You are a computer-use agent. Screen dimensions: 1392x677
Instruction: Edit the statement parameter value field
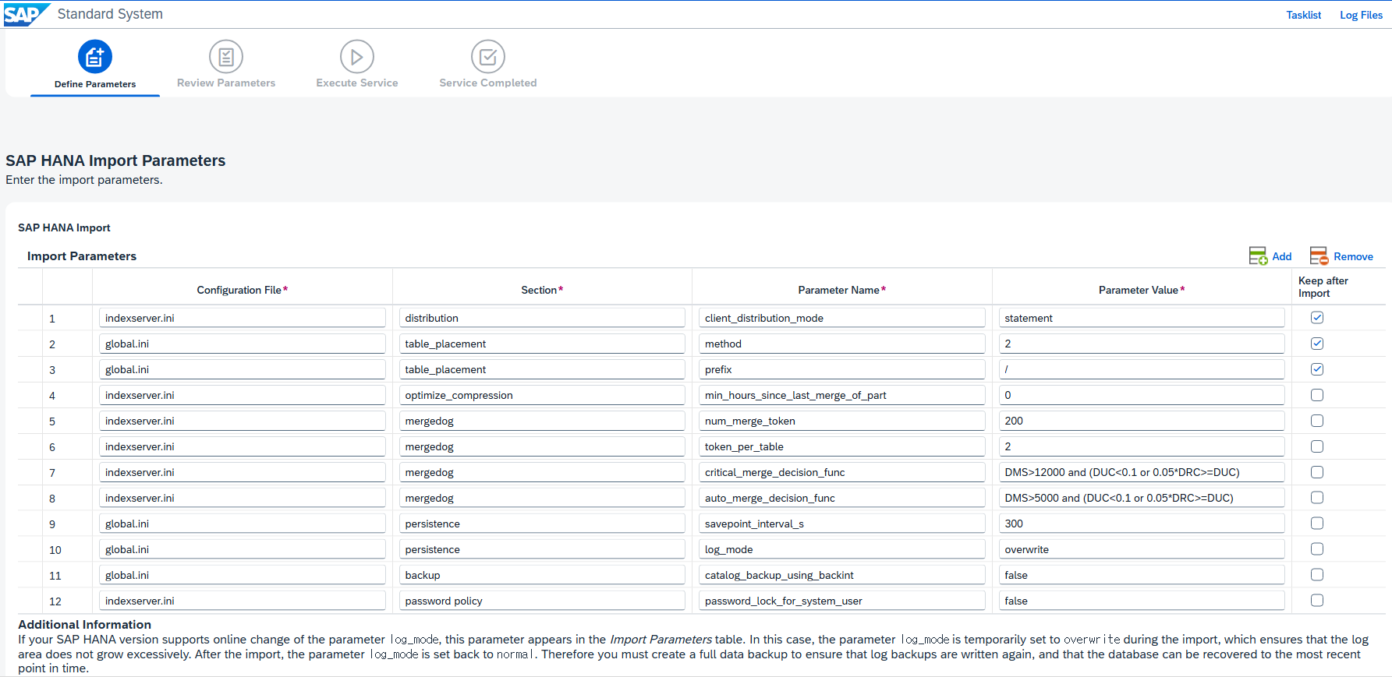click(1142, 318)
